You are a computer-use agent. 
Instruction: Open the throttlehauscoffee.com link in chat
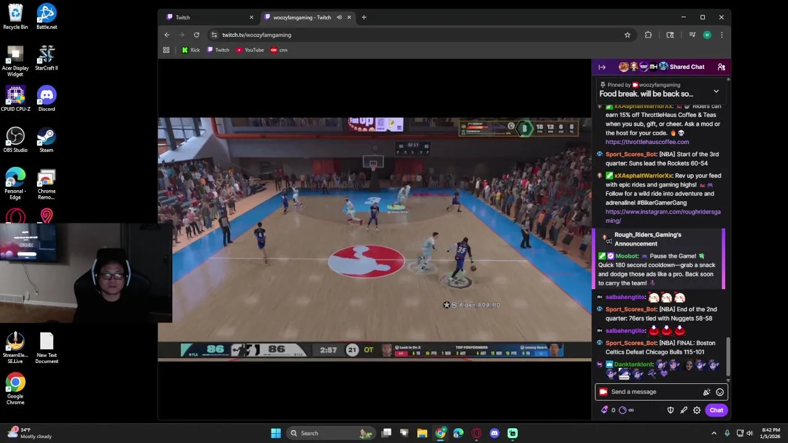point(647,142)
